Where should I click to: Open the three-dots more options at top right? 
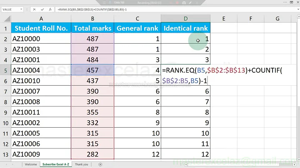tap(285, 2)
